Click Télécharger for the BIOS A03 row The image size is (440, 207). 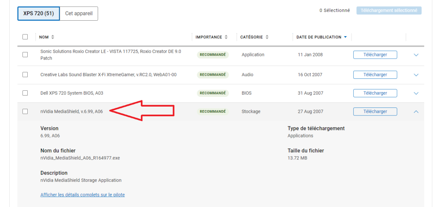point(375,93)
